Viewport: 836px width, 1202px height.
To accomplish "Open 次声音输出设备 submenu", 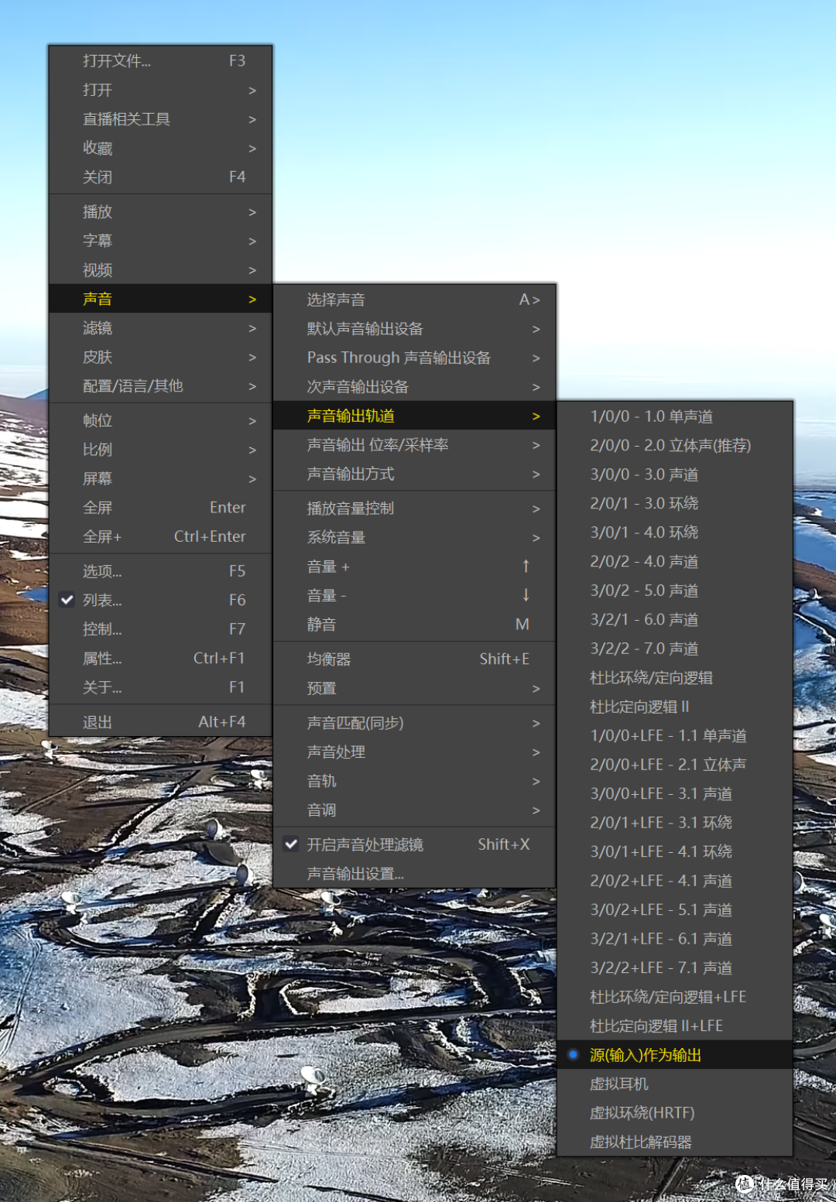I will pos(414,387).
